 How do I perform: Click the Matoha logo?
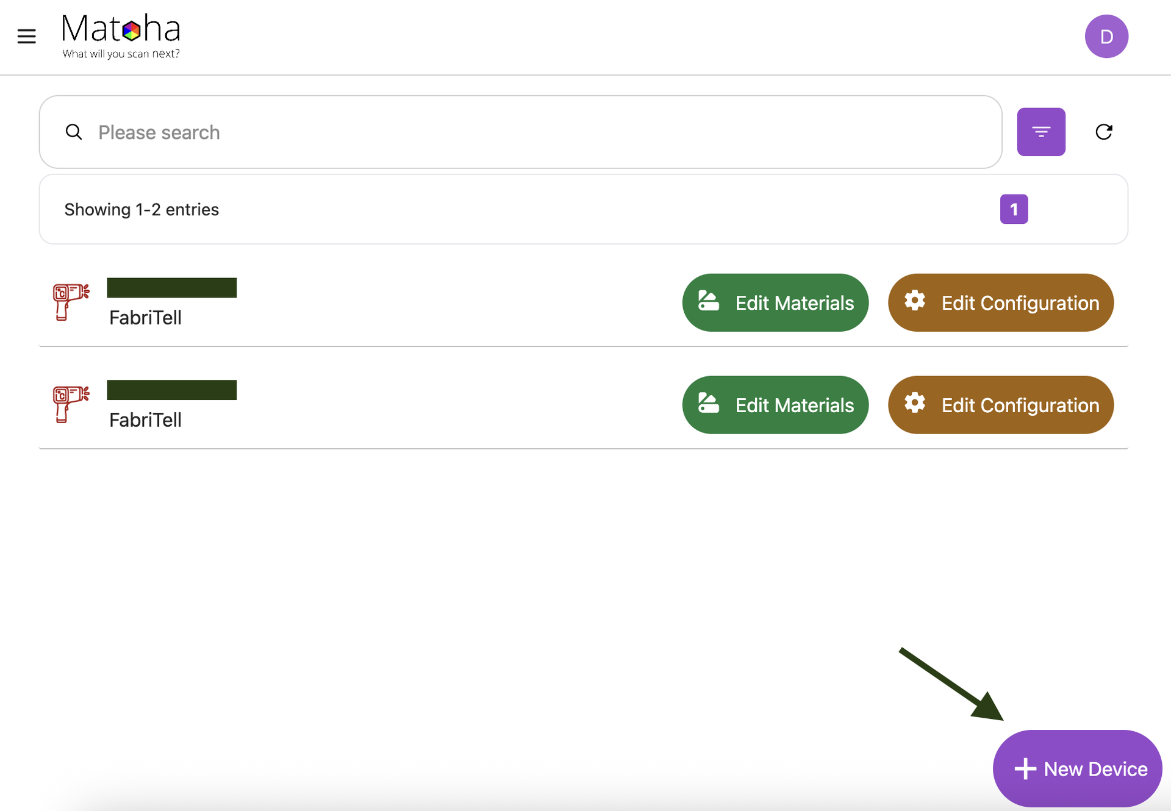point(121,36)
